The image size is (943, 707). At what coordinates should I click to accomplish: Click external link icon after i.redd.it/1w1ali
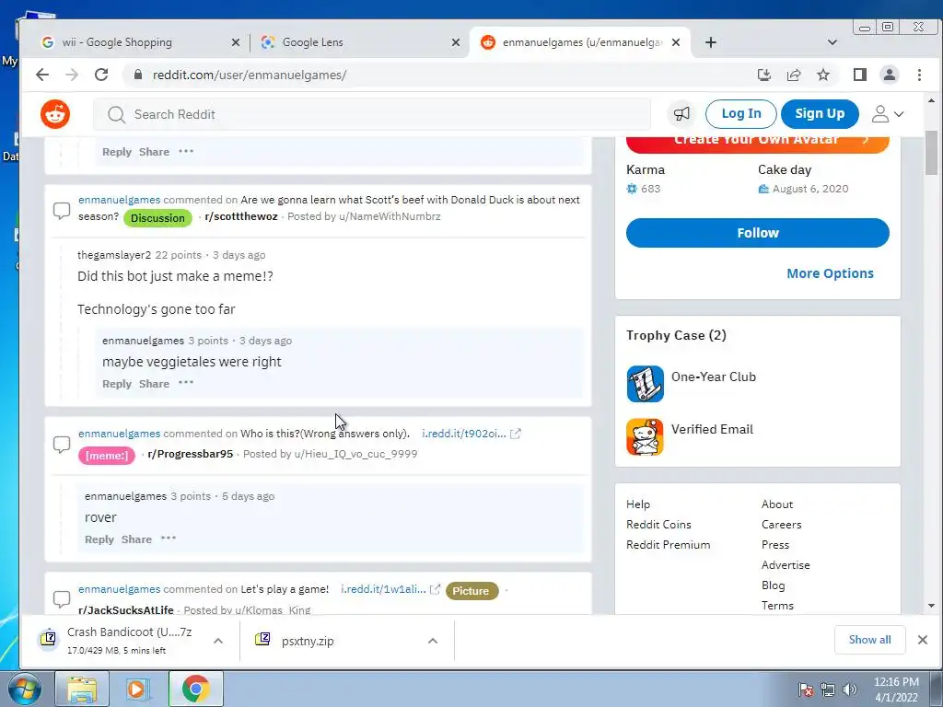pyautogui.click(x=435, y=590)
